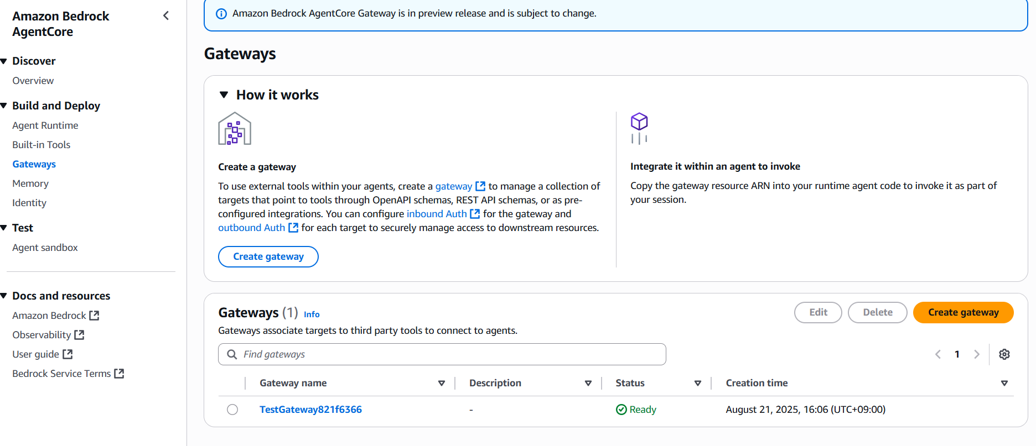Open Identity in the sidebar
This screenshot has width=1036, height=446.
pos(29,203)
